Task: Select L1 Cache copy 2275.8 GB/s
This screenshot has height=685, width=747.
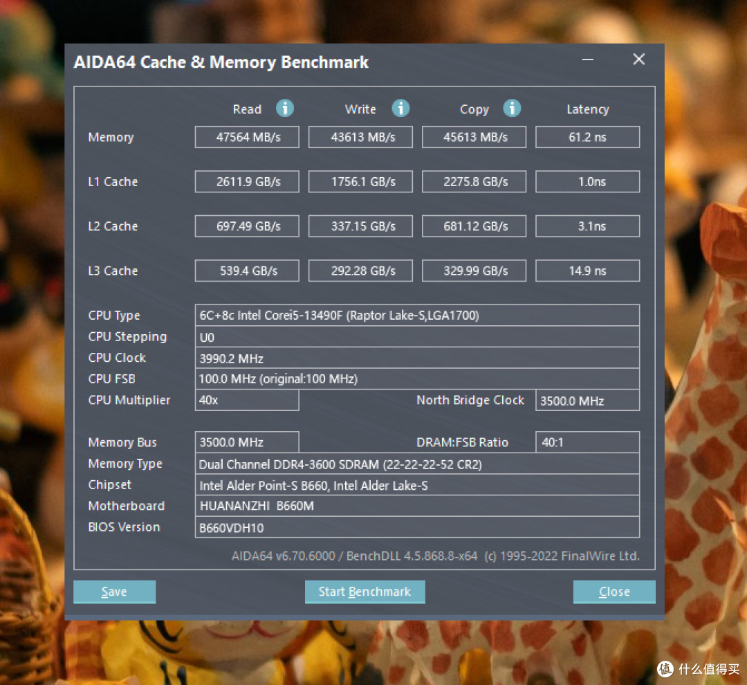Action: pos(474,181)
